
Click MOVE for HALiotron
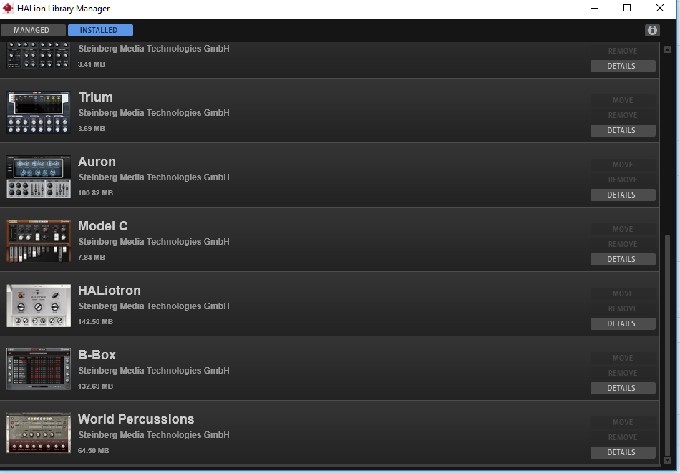tap(623, 293)
